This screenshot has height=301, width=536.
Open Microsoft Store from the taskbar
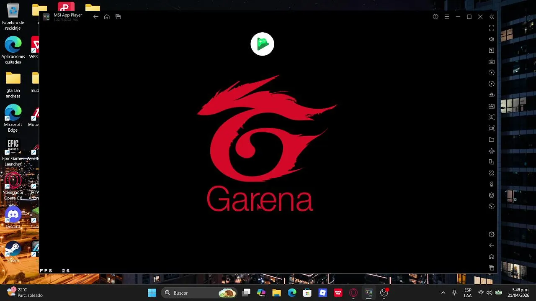[x=307, y=293]
